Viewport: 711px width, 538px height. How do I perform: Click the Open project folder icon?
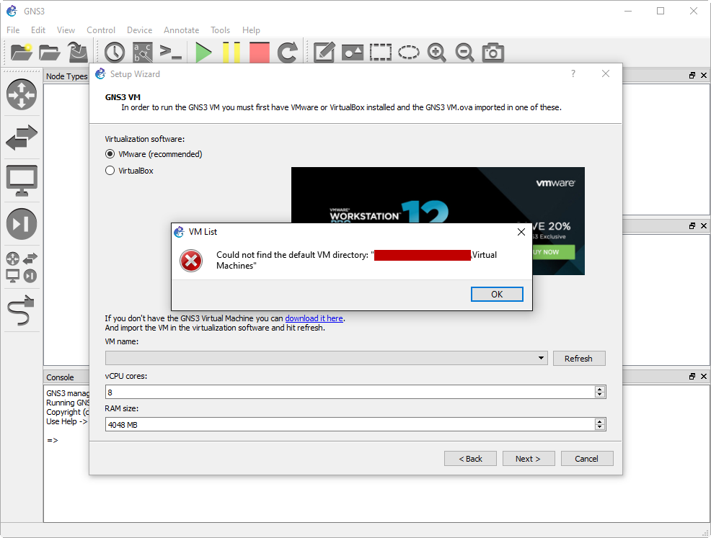click(50, 52)
